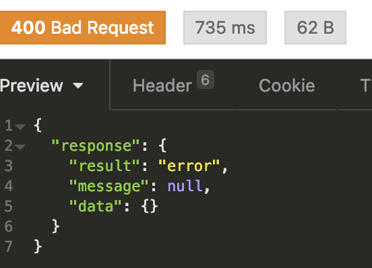Click the "data" key on line 5
Viewport: 372px width, 268px height.
click(x=96, y=206)
